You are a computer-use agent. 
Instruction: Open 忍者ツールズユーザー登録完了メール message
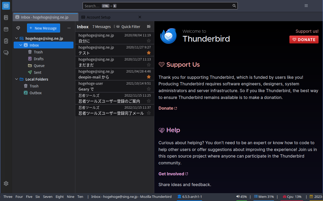pos(115,110)
